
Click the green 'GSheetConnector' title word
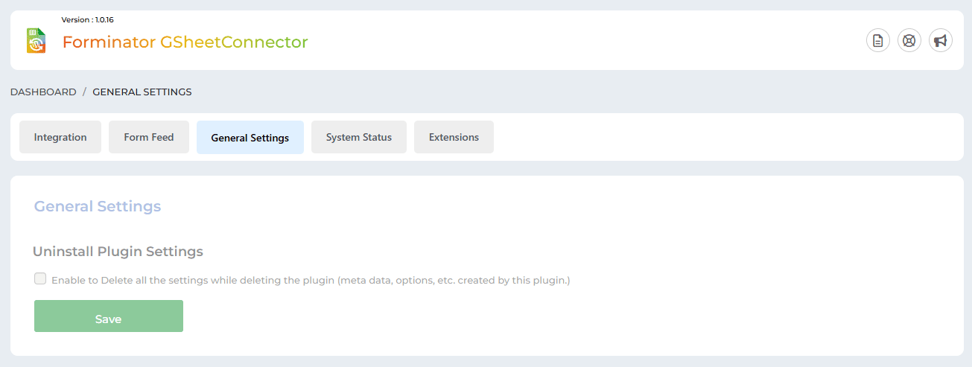pyautogui.click(x=234, y=42)
